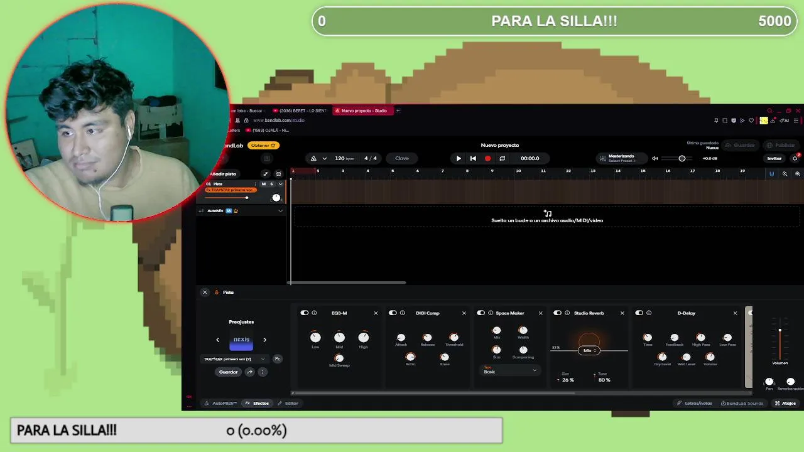Switch to the Efectos tab
The height and width of the screenshot is (452, 804).
point(257,403)
